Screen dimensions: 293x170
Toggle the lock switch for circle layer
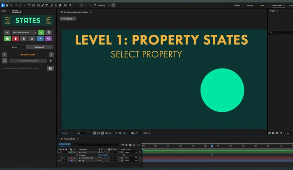point(66,152)
